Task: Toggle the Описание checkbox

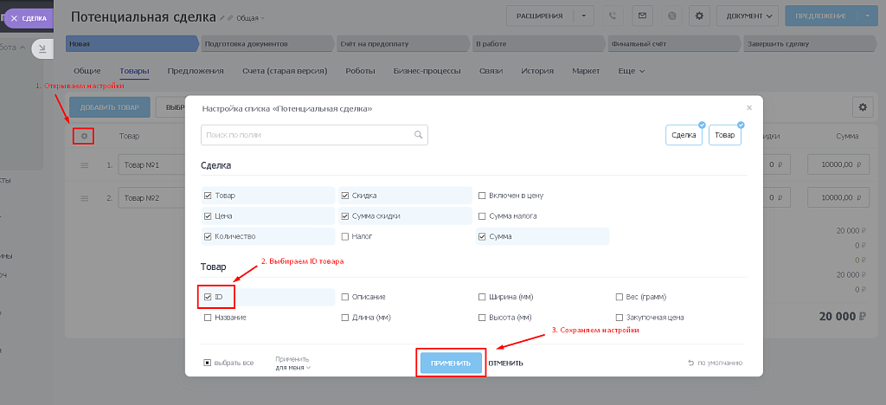Action: [345, 297]
